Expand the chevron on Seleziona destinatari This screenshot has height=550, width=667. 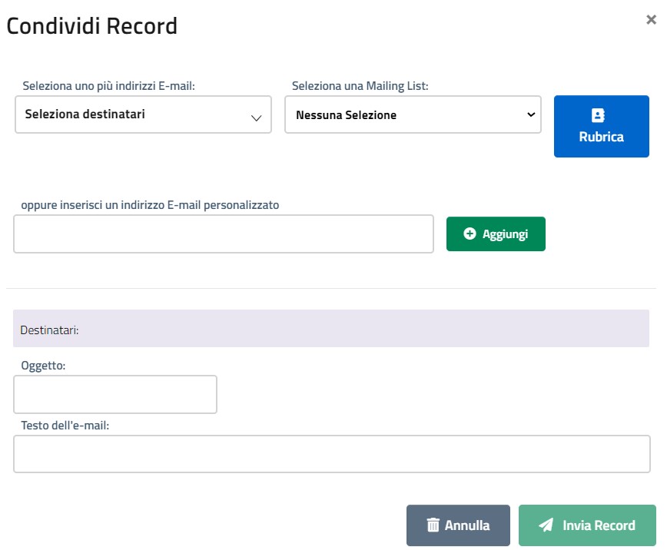pyautogui.click(x=256, y=118)
